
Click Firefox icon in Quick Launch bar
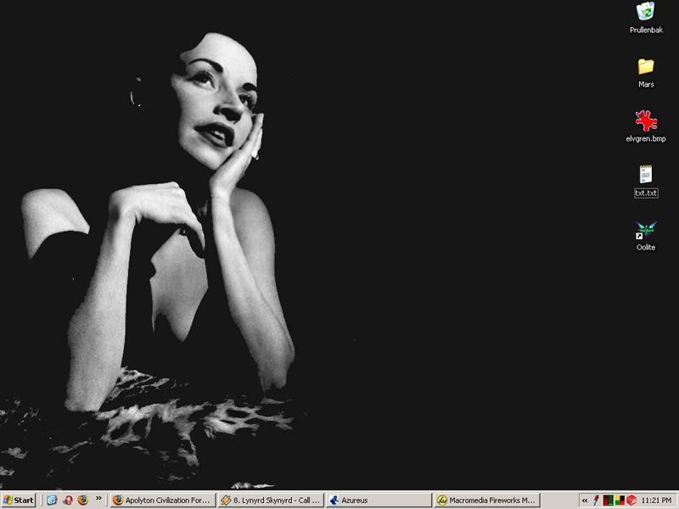(82, 501)
